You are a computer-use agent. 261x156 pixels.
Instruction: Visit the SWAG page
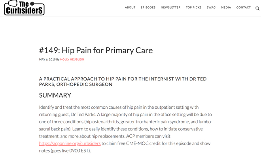[x=211, y=7]
